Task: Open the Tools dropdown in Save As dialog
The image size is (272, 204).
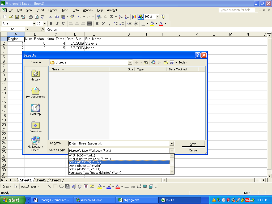Action: [183, 62]
